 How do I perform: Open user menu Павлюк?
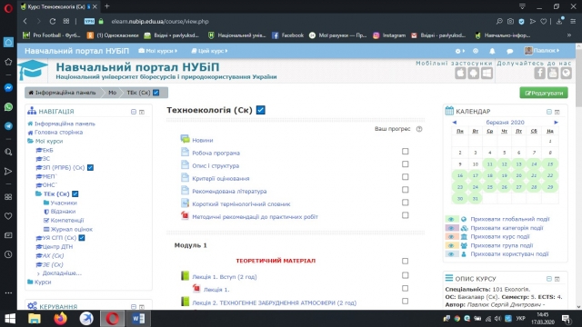[x=542, y=51]
